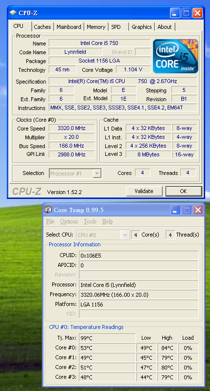
Task: Minimize the CPU-Z window
Action: (x=175, y=13)
